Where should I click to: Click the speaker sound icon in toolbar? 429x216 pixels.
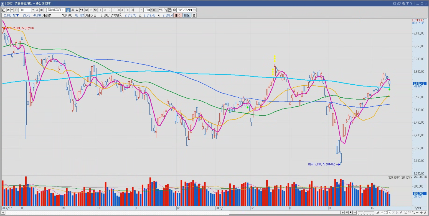41,10
